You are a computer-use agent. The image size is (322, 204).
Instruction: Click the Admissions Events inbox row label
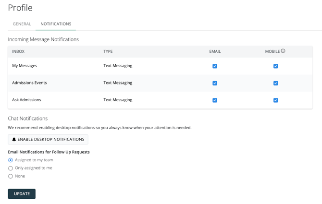(x=29, y=83)
